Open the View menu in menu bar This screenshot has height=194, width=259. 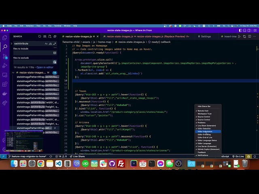(x=38, y=26)
